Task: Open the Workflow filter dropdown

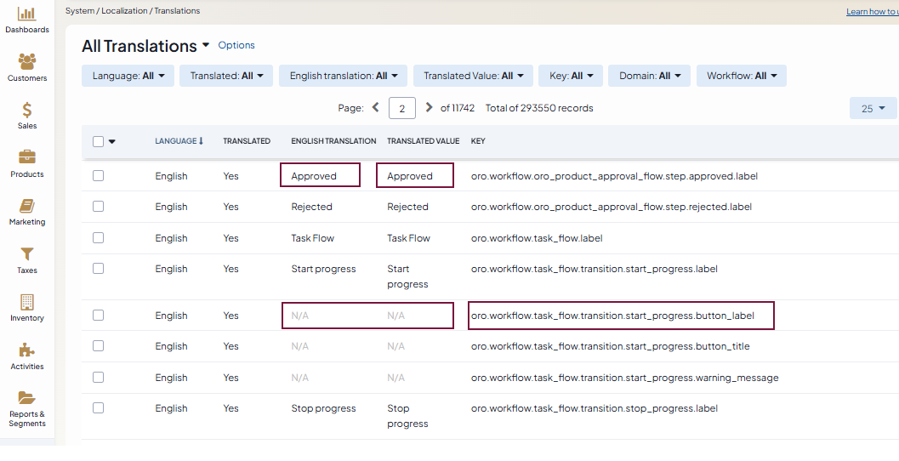Action: 742,76
